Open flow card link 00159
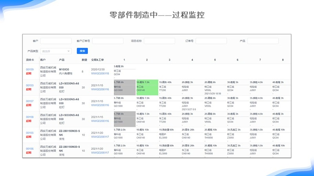Screen dimensions: 314x176 [30, 69]
